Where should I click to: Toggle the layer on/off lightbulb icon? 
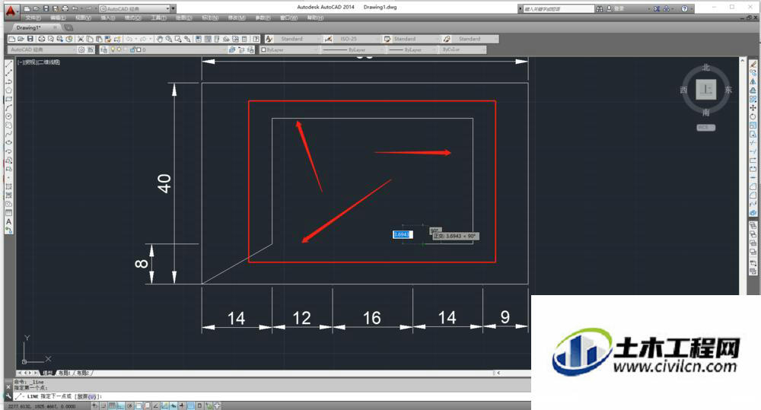[113, 49]
